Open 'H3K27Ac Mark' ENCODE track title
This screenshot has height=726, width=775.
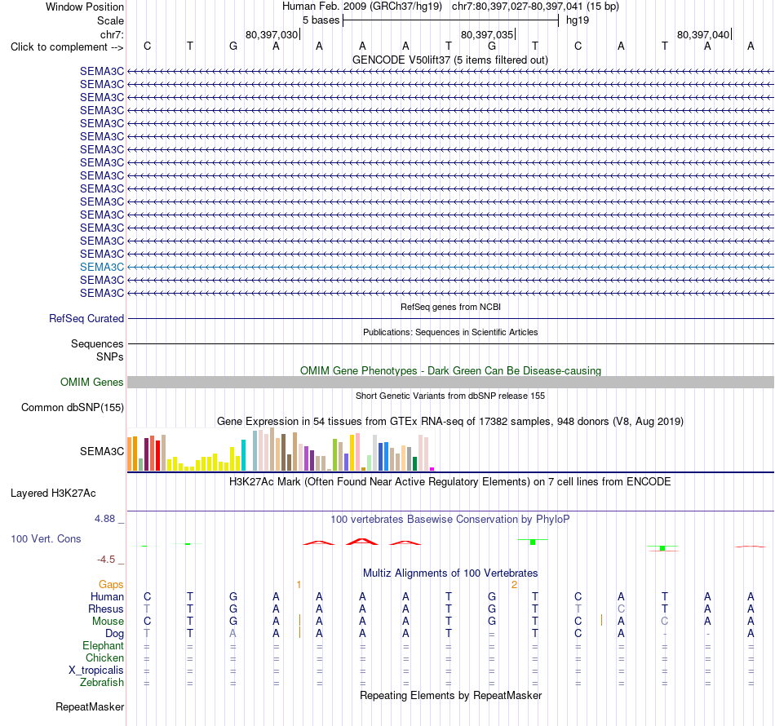pyautogui.click(x=449, y=482)
